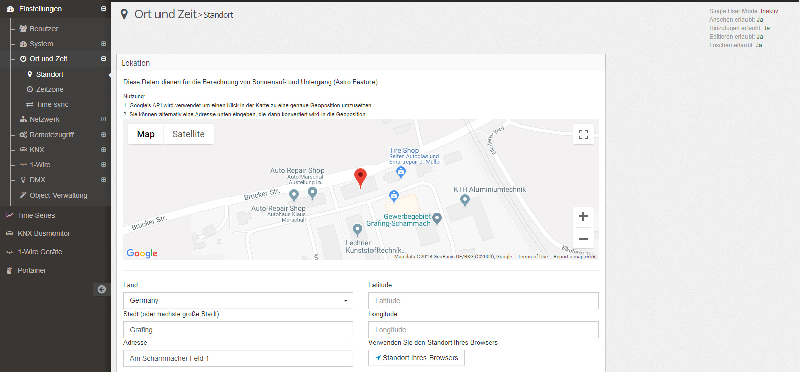Click the Object-Verwaltung magic wand icon
The height and width of the screenshot is (372, 800).
(x=23, y=195)
